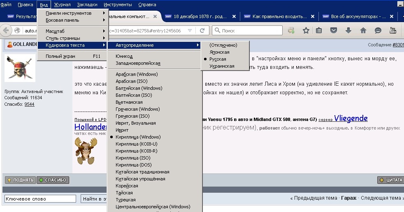Select Украинская auto-detection option
404x212 pixels.
pos(222,66)
